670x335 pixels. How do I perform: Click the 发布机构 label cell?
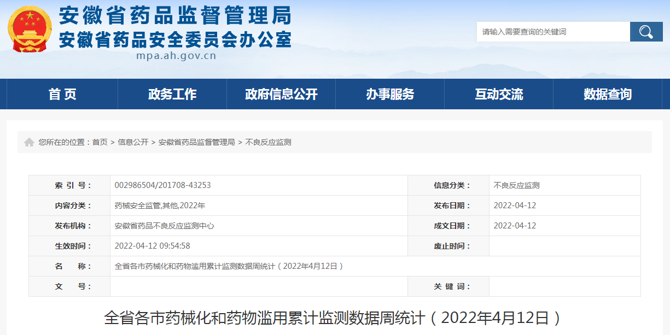(69, 226)
